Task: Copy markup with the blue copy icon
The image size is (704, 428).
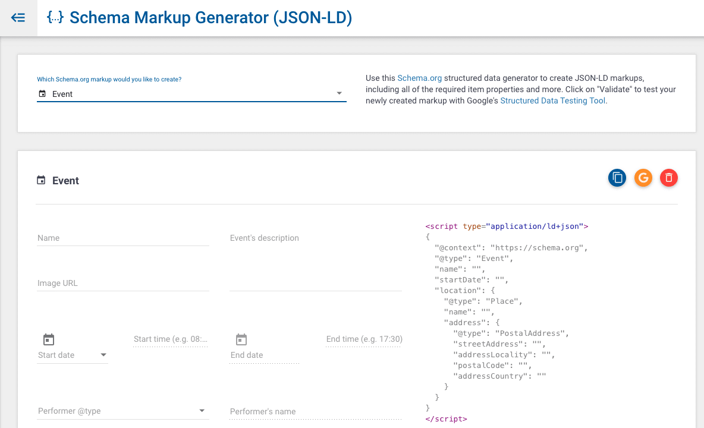Action: 617,178
